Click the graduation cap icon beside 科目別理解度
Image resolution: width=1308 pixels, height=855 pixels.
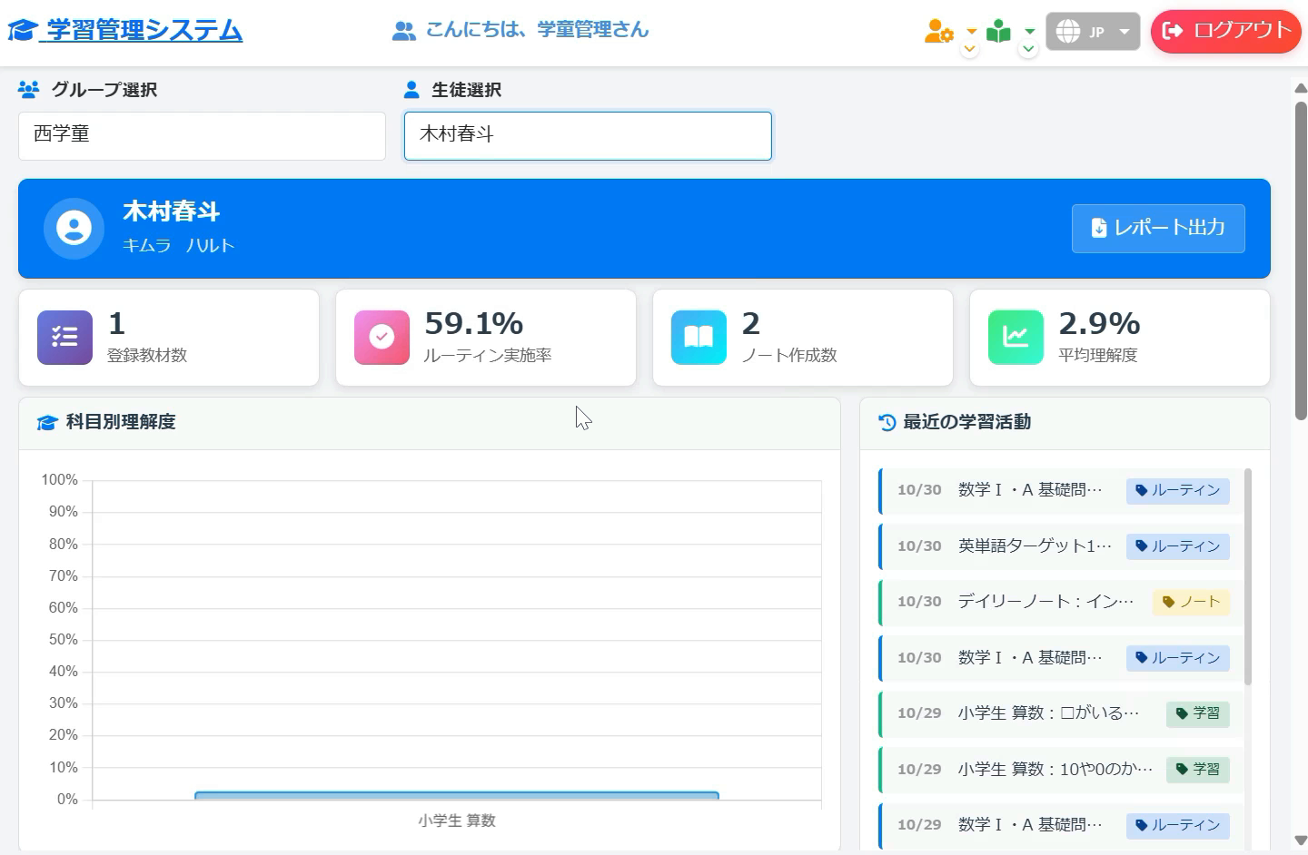pos(47,422)
